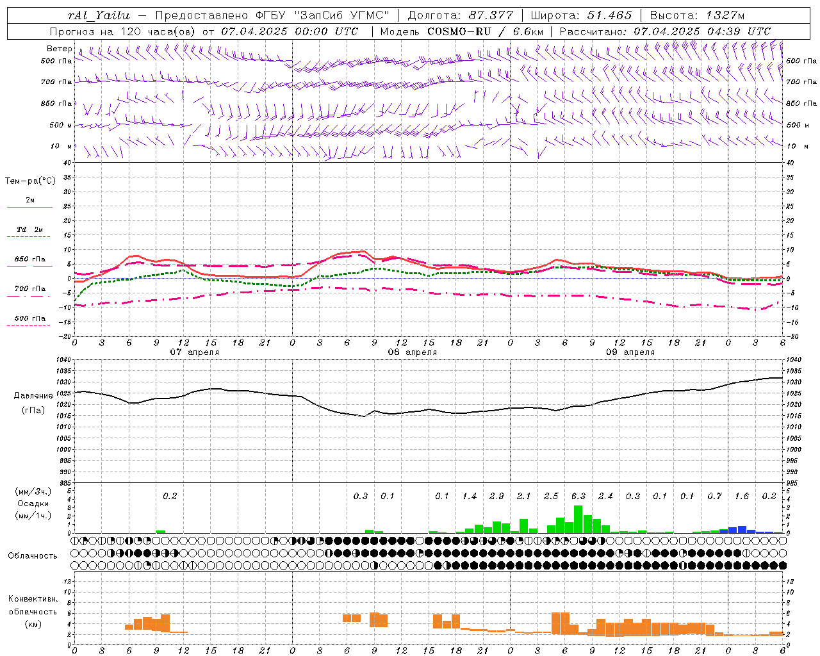Click the (км) unit label under convective cloudiness

33,624
